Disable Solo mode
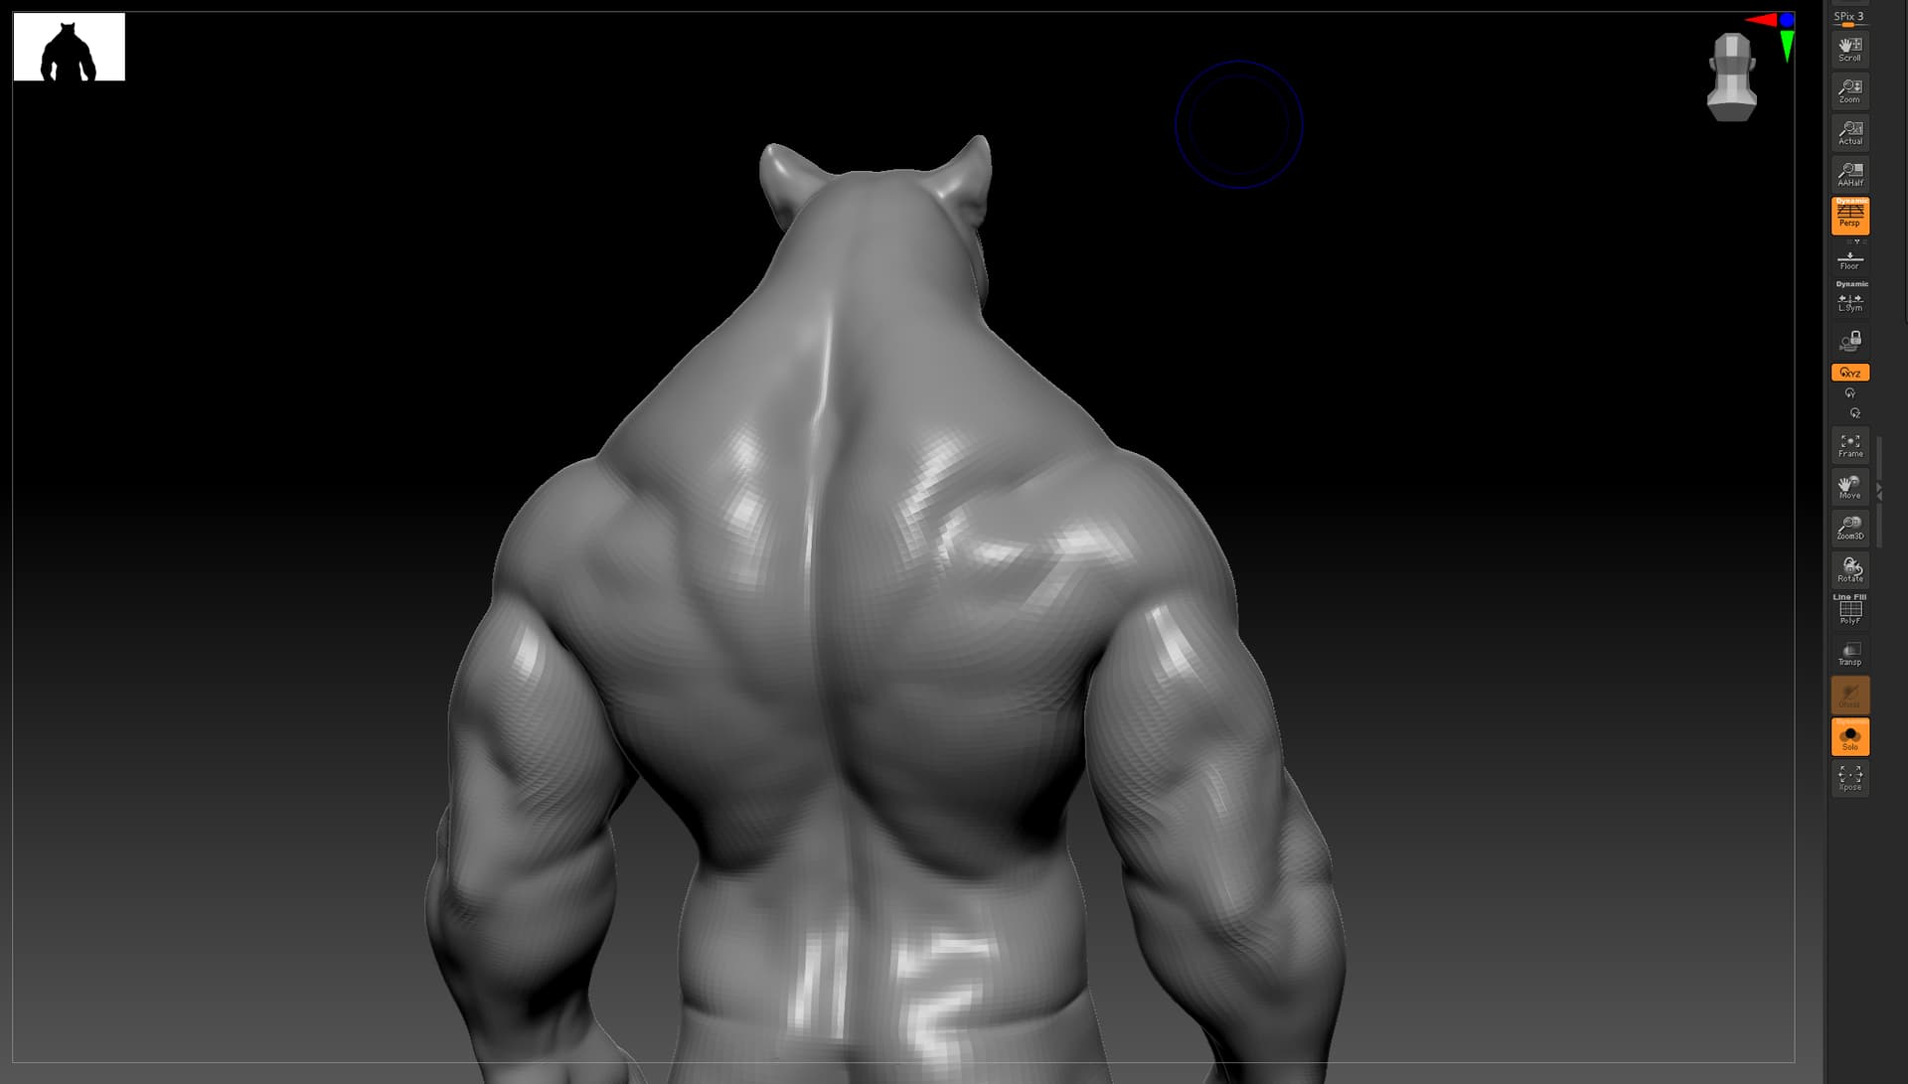 coord(1849,737)
